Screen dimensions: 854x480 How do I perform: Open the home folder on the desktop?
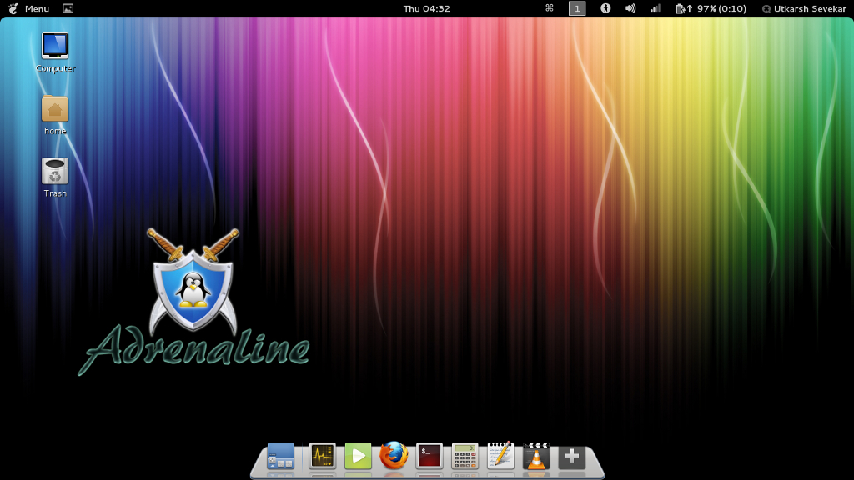[54, 108]
